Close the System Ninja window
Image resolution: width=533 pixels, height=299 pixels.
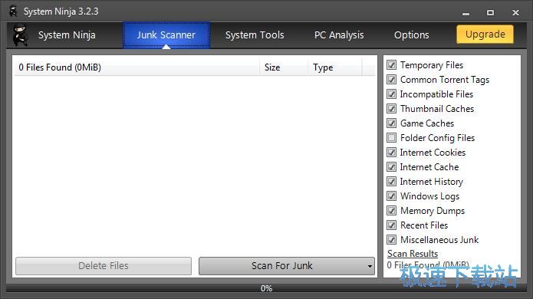[x=515, y=12]
